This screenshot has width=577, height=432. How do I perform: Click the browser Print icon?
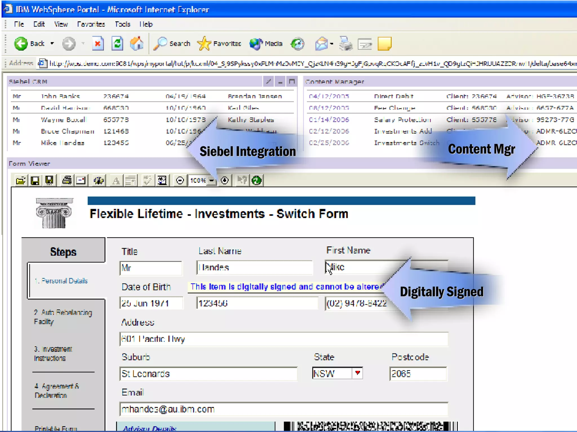coord(346,44)
